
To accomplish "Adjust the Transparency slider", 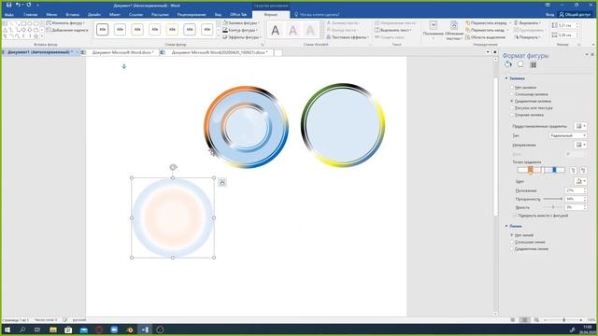I will click(552, 199).
